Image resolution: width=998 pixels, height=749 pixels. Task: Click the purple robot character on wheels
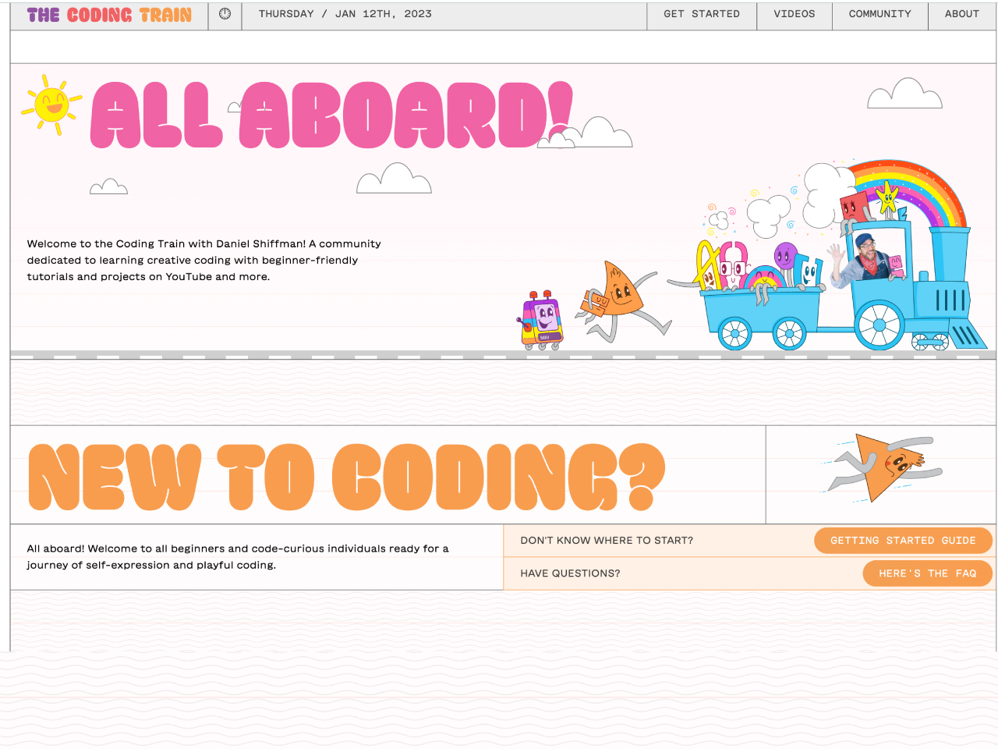[x=541, y=321]
